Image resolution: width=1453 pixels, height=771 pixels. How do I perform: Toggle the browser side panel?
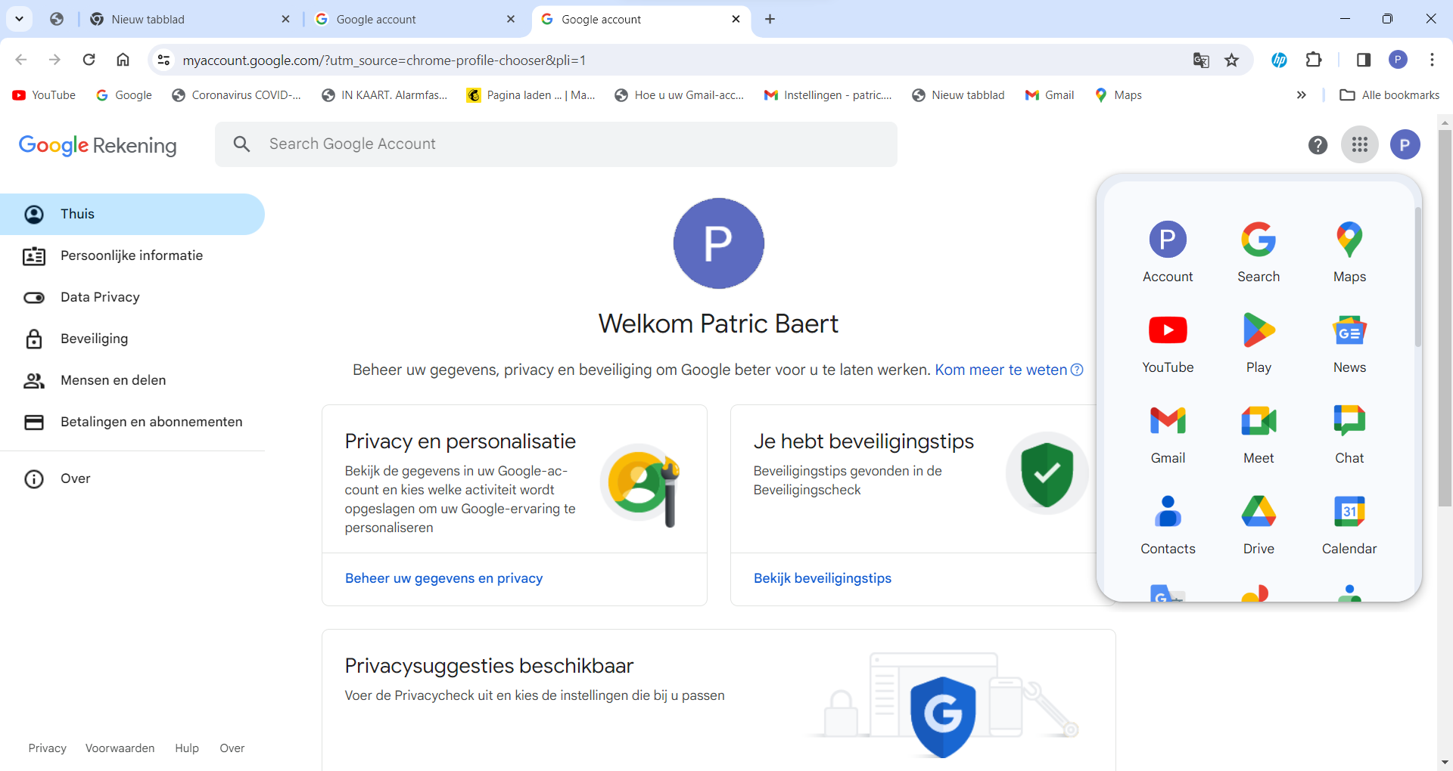point(1364,60)
